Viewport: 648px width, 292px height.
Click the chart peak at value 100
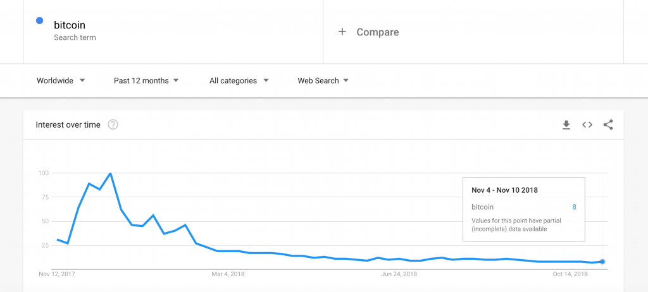[x=110, y=173]
